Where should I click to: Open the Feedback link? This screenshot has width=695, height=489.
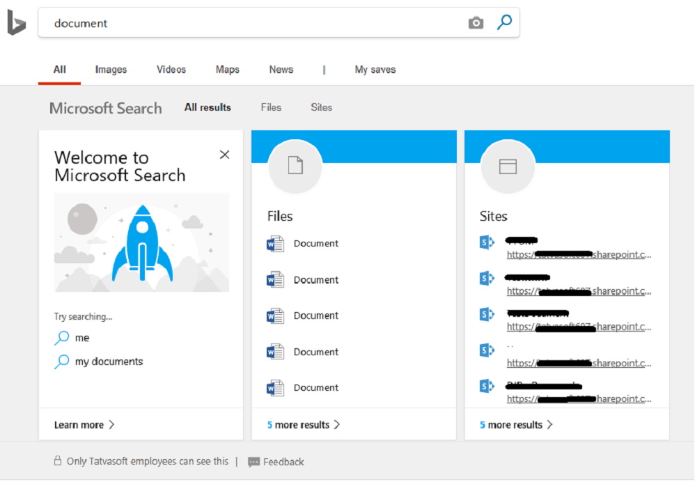pyautogui.click(x=283, y=462)
